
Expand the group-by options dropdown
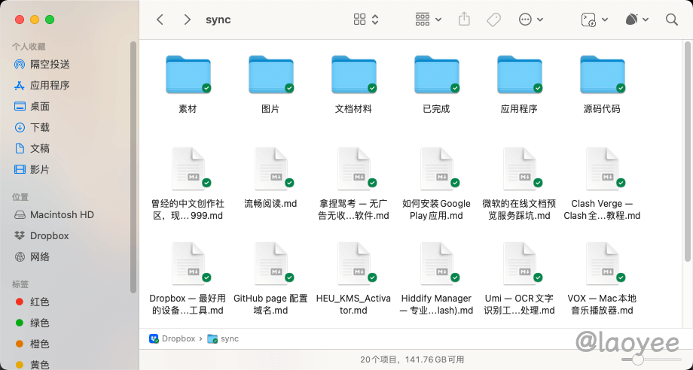point(429,20)
